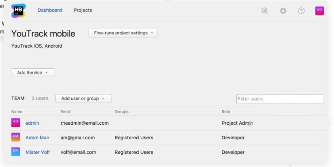Click the Role column header
This screenshot has height=167, width=334.
pos(226,111)
